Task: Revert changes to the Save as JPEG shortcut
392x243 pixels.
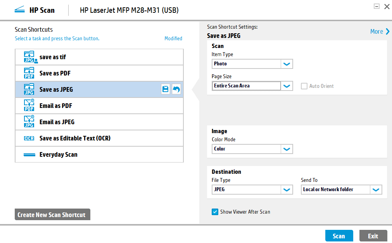Action: (x=176, y=89)
